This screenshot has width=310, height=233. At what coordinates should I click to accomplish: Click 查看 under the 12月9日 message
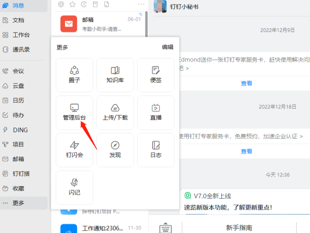pyautogui.click(x=247, y=84)
